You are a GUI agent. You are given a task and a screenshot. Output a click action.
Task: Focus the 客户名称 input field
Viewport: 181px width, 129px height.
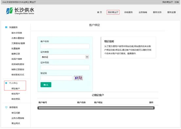point(65,46)
